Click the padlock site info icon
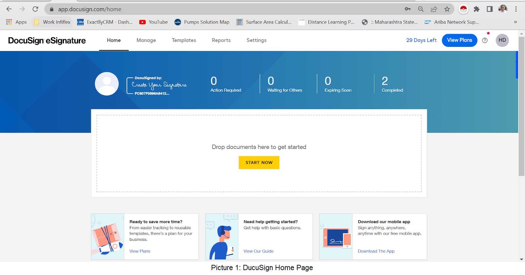The width and height of the screenshot is (525, 275). coord(52,9)
